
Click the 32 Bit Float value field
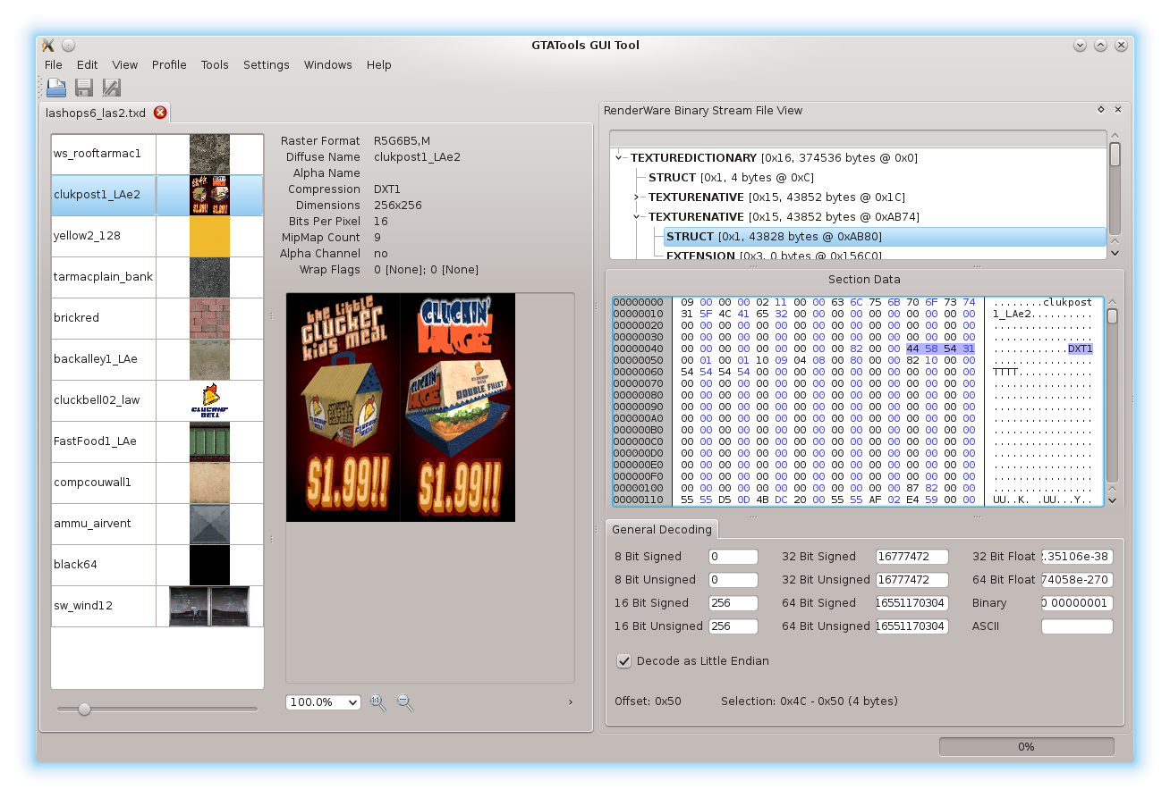tap(1077, 557)
